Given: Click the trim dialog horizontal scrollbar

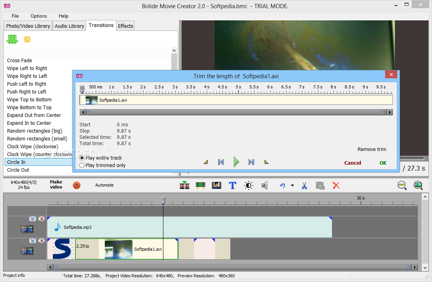Looking at the screenshot, I should [x=236, y=112].
